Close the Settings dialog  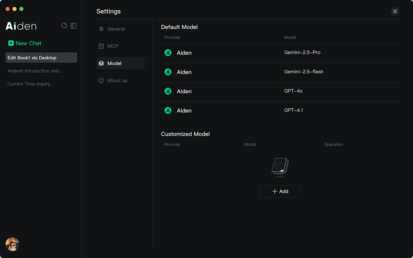(x=395, y=11)
